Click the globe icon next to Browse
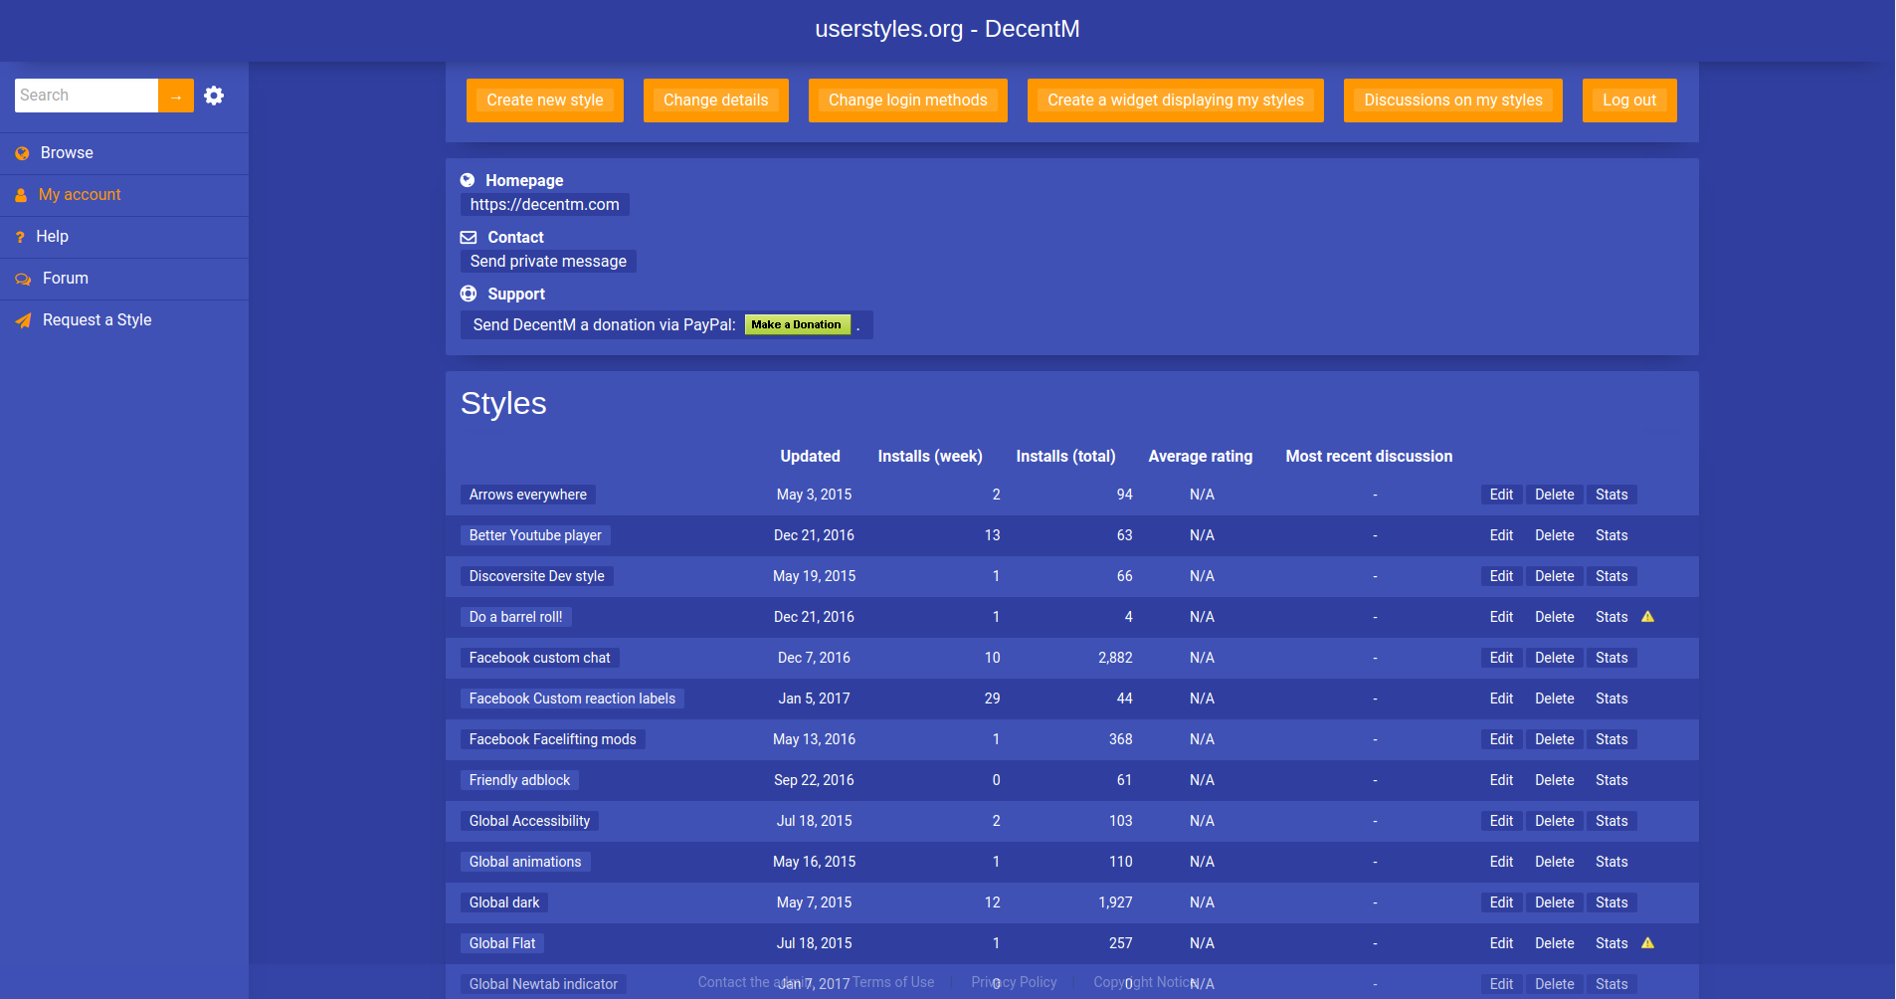 click(x=22, y=152)
